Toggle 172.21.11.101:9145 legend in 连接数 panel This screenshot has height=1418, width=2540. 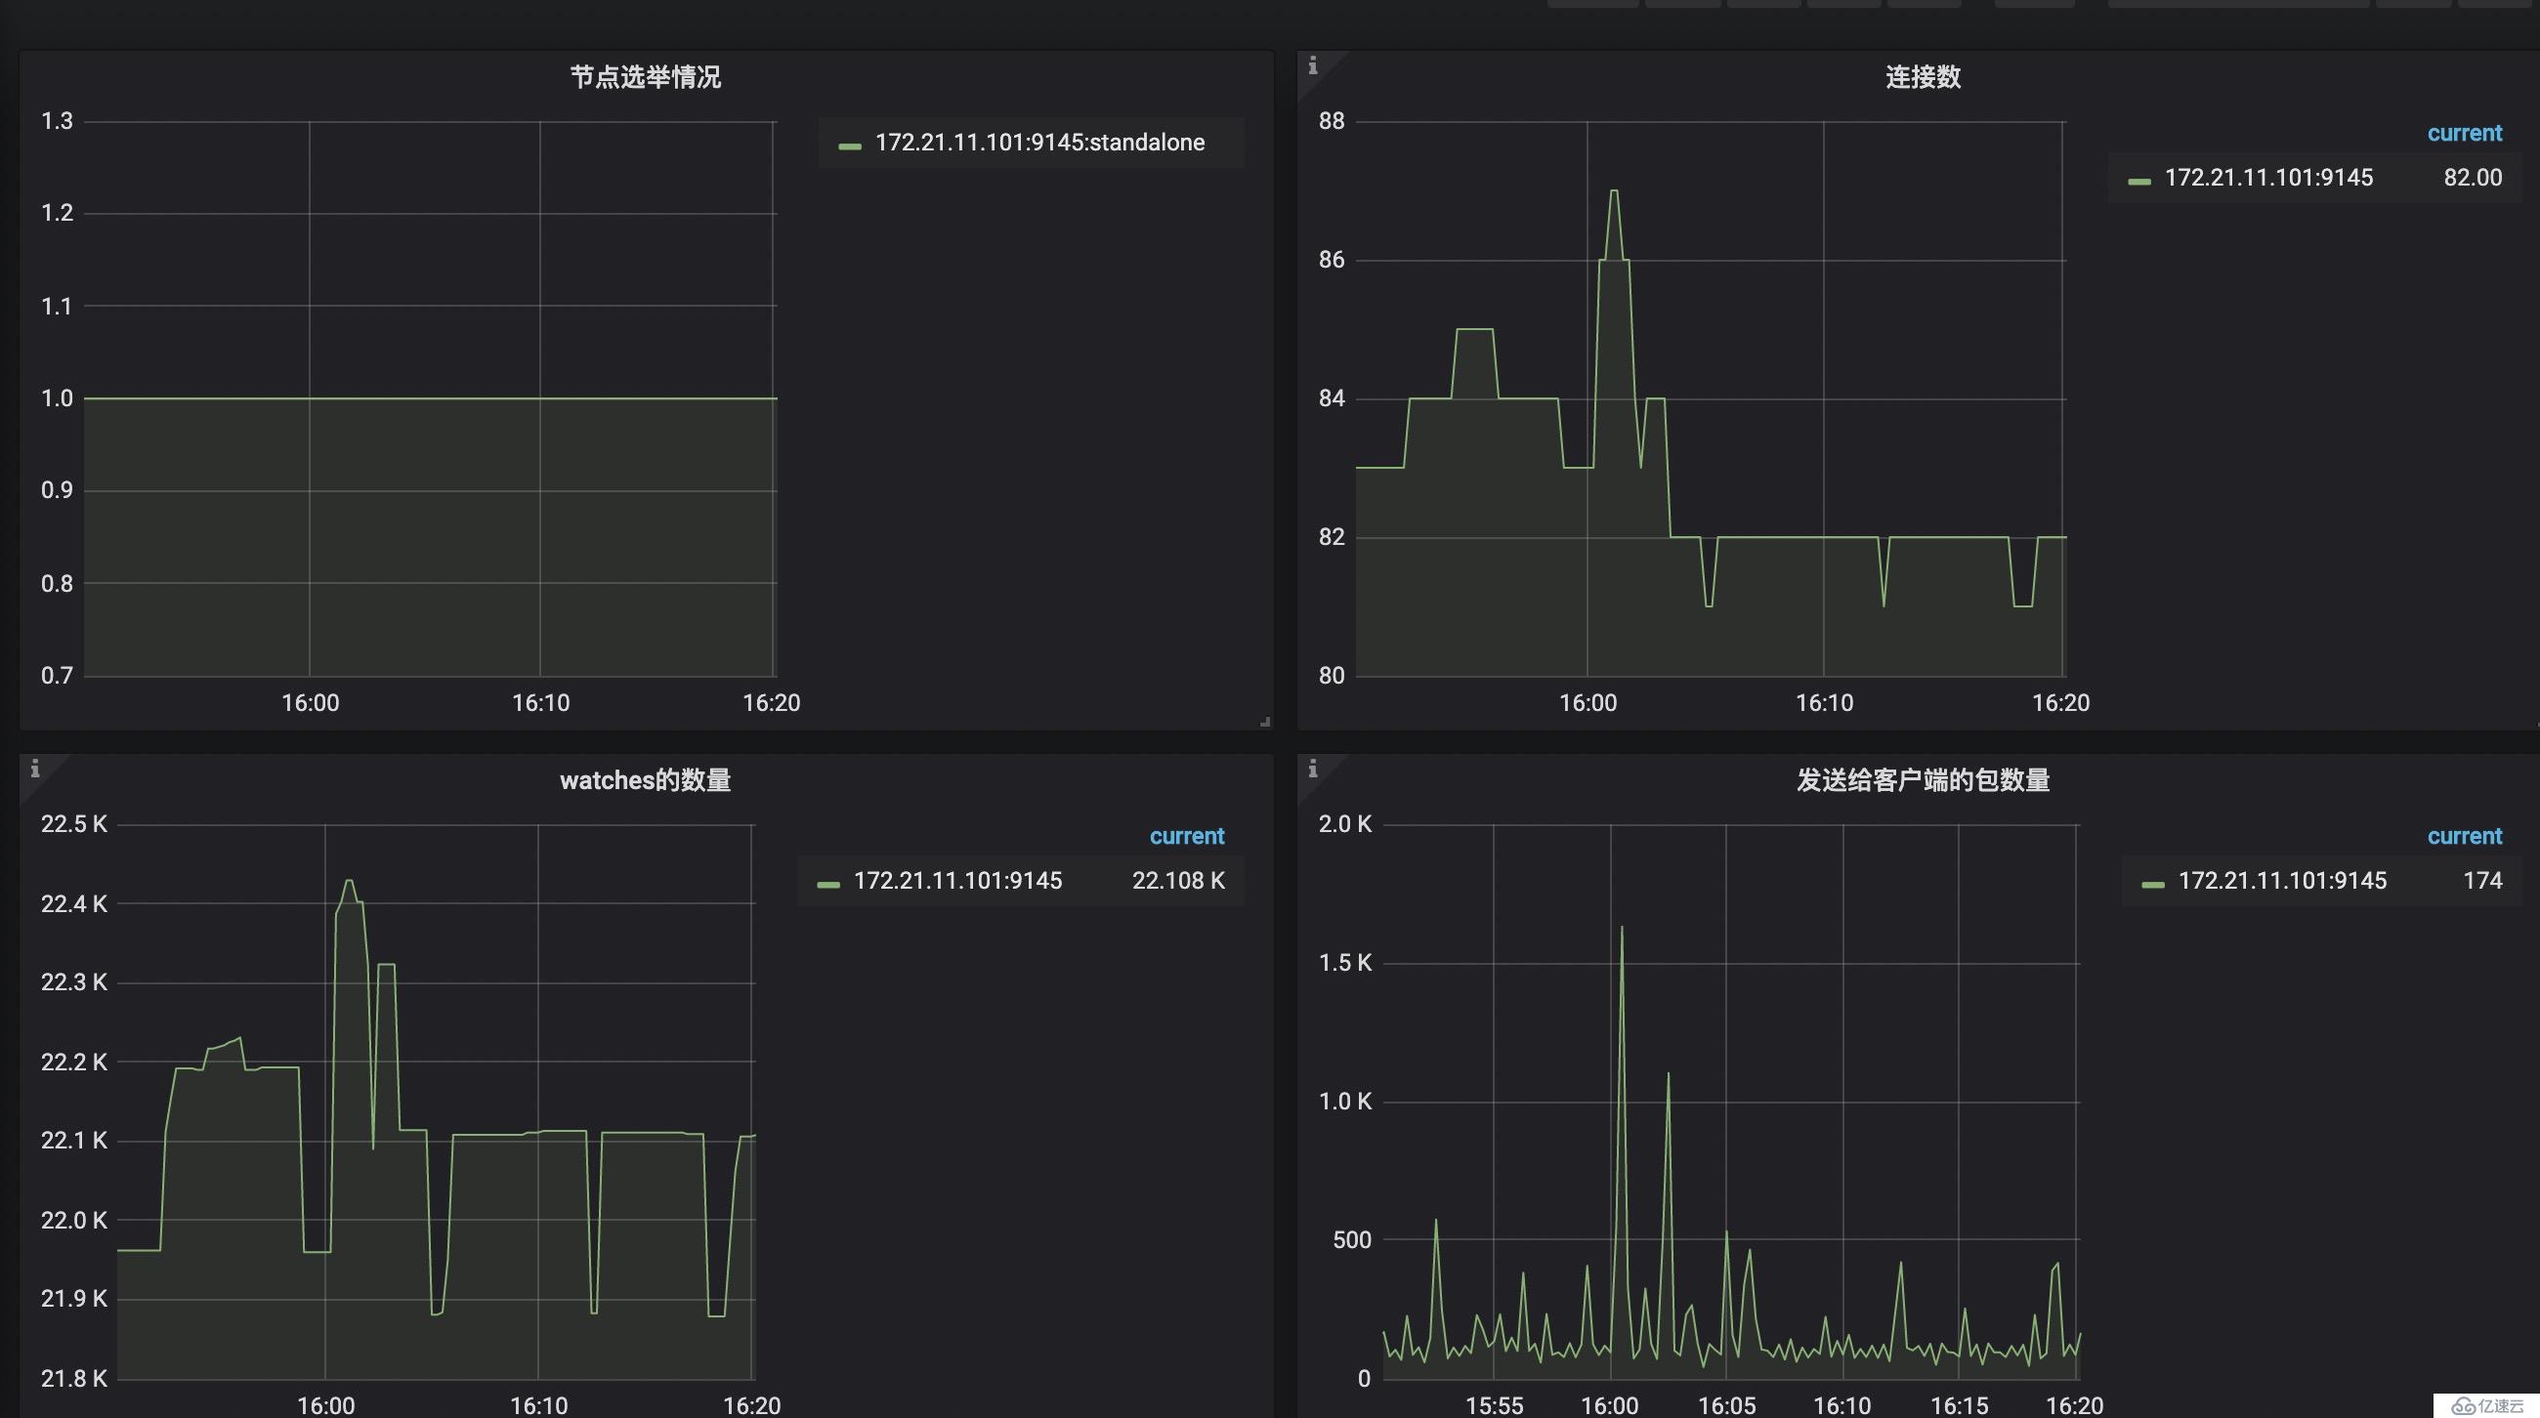point(2267,178)
